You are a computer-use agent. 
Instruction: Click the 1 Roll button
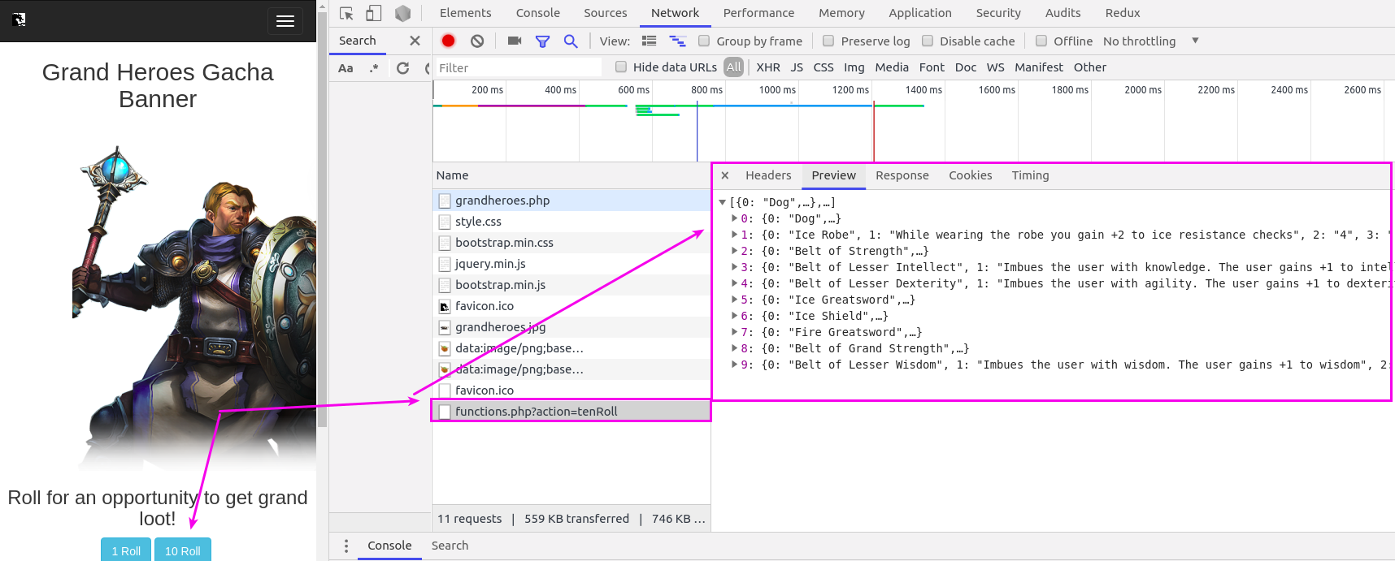pos(126,550)
